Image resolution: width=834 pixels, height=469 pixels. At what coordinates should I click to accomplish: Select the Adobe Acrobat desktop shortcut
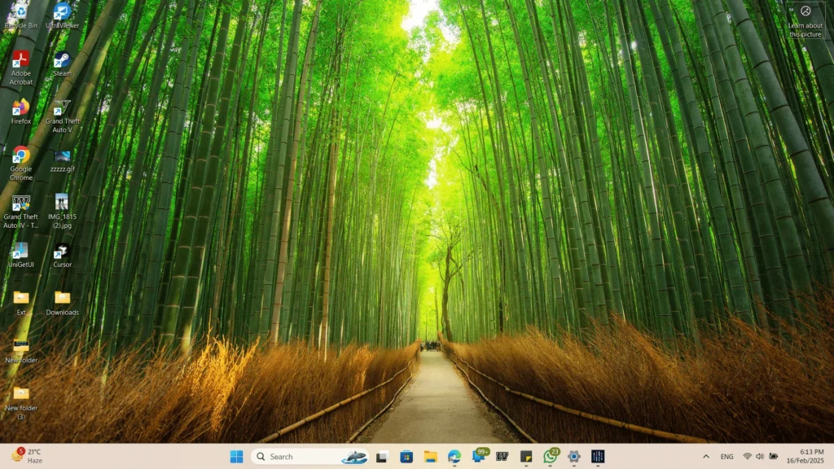point(20,68)
